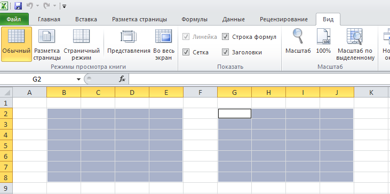Click cell K1

(371, 103)
